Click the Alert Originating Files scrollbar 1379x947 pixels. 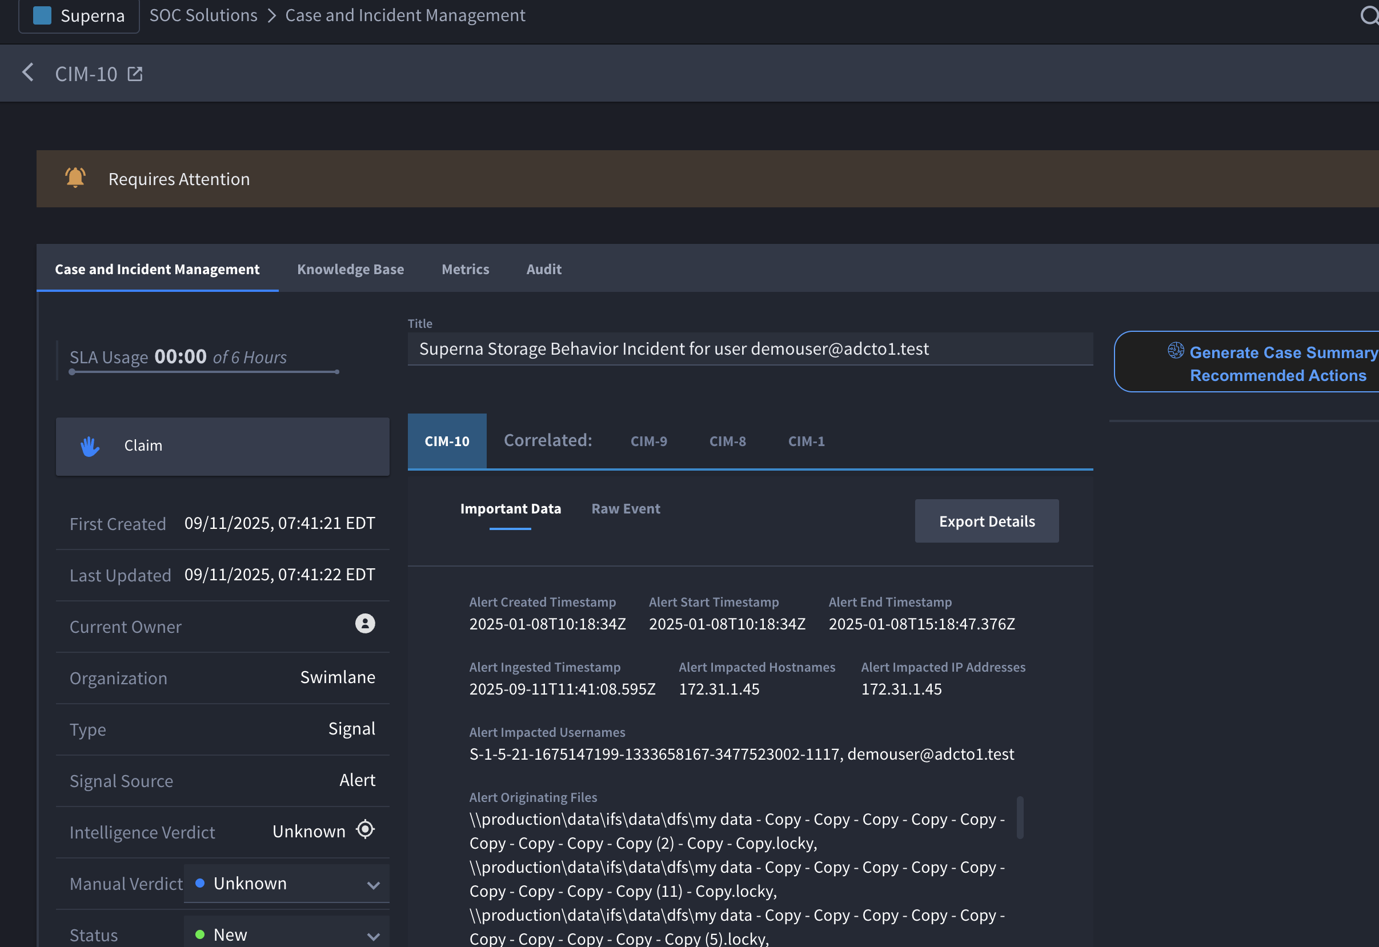[x=1020, y=817]
